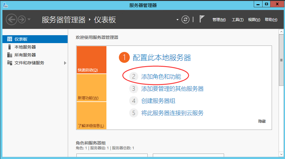Click 隐藏 to hide welcome tile
The width and height of the screenshot is (285, 159).
pyautogui.click(x=262, y=121)
